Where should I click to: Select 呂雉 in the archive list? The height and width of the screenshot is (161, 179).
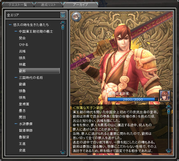point(22,51)
